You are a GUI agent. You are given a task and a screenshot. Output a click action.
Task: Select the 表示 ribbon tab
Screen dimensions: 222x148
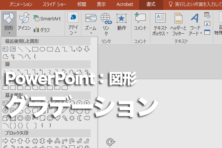pyautogui.click(x=101, y=4)
